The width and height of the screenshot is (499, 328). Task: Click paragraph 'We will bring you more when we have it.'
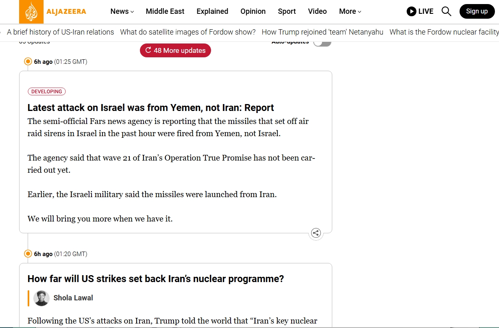100,219
